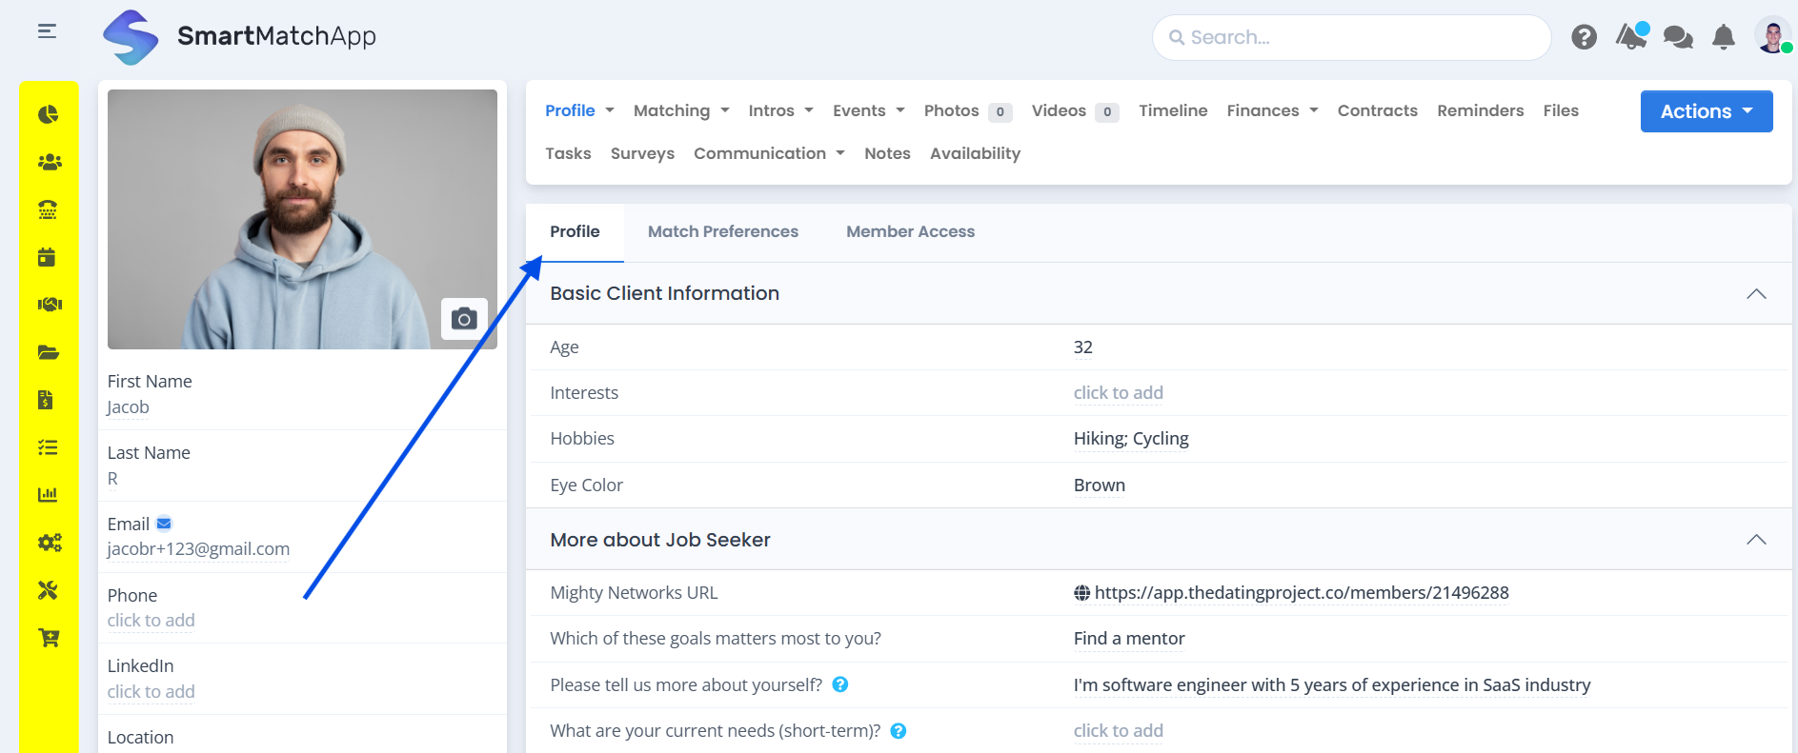Open the clients group sidebar icon
The width and height of the screenshot is (1798, 753).
(49, 162)
